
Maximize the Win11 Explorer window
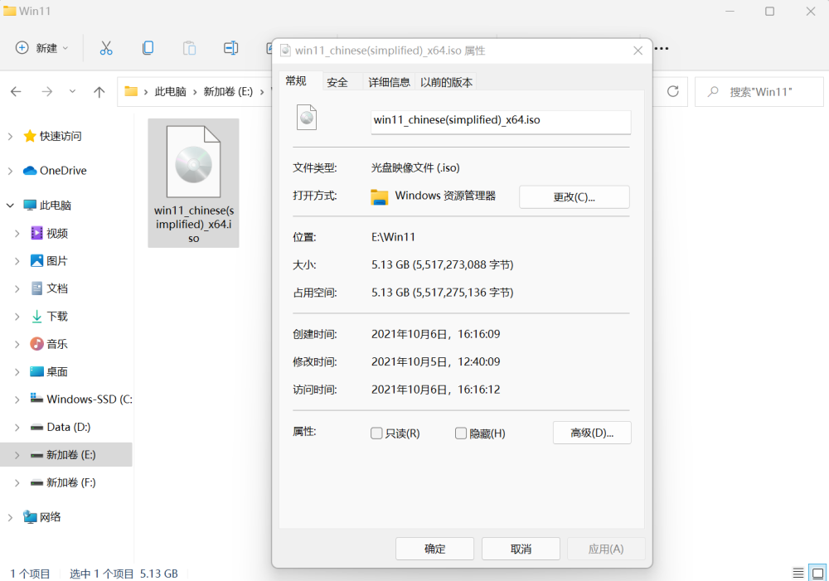pyautogui.click(x=770, y=11)
